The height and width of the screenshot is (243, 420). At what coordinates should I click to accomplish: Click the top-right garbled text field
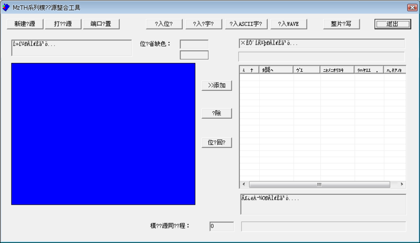322,44
